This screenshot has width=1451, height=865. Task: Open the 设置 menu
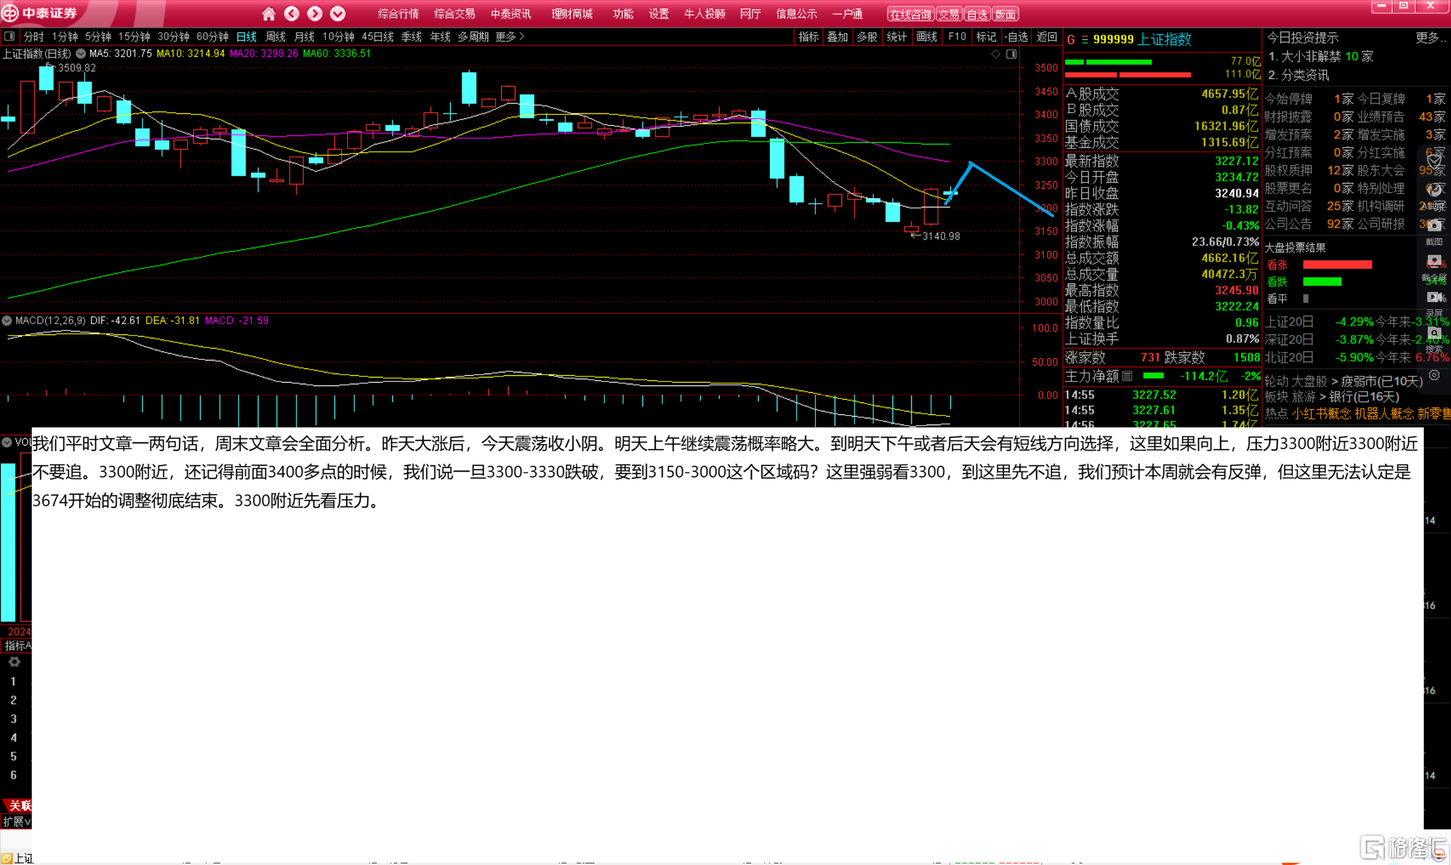[x=659, y=14]
